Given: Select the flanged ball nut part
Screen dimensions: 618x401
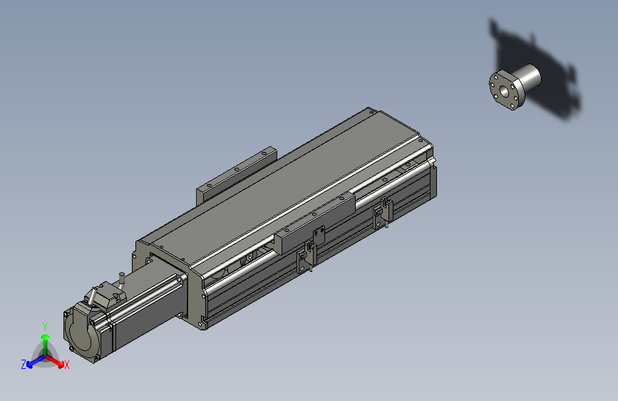Looking at the screenshot, I should pyautogui.click(x=515, y=87).
